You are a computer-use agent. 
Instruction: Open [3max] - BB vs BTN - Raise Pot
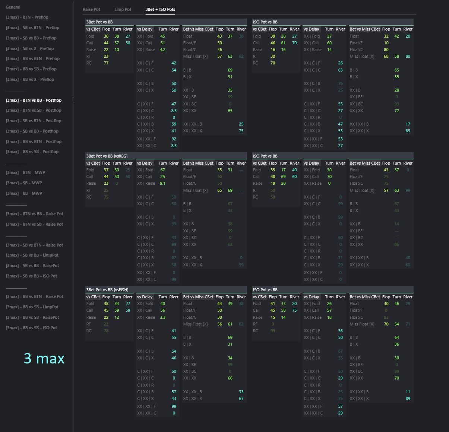(x=34, y=296)
